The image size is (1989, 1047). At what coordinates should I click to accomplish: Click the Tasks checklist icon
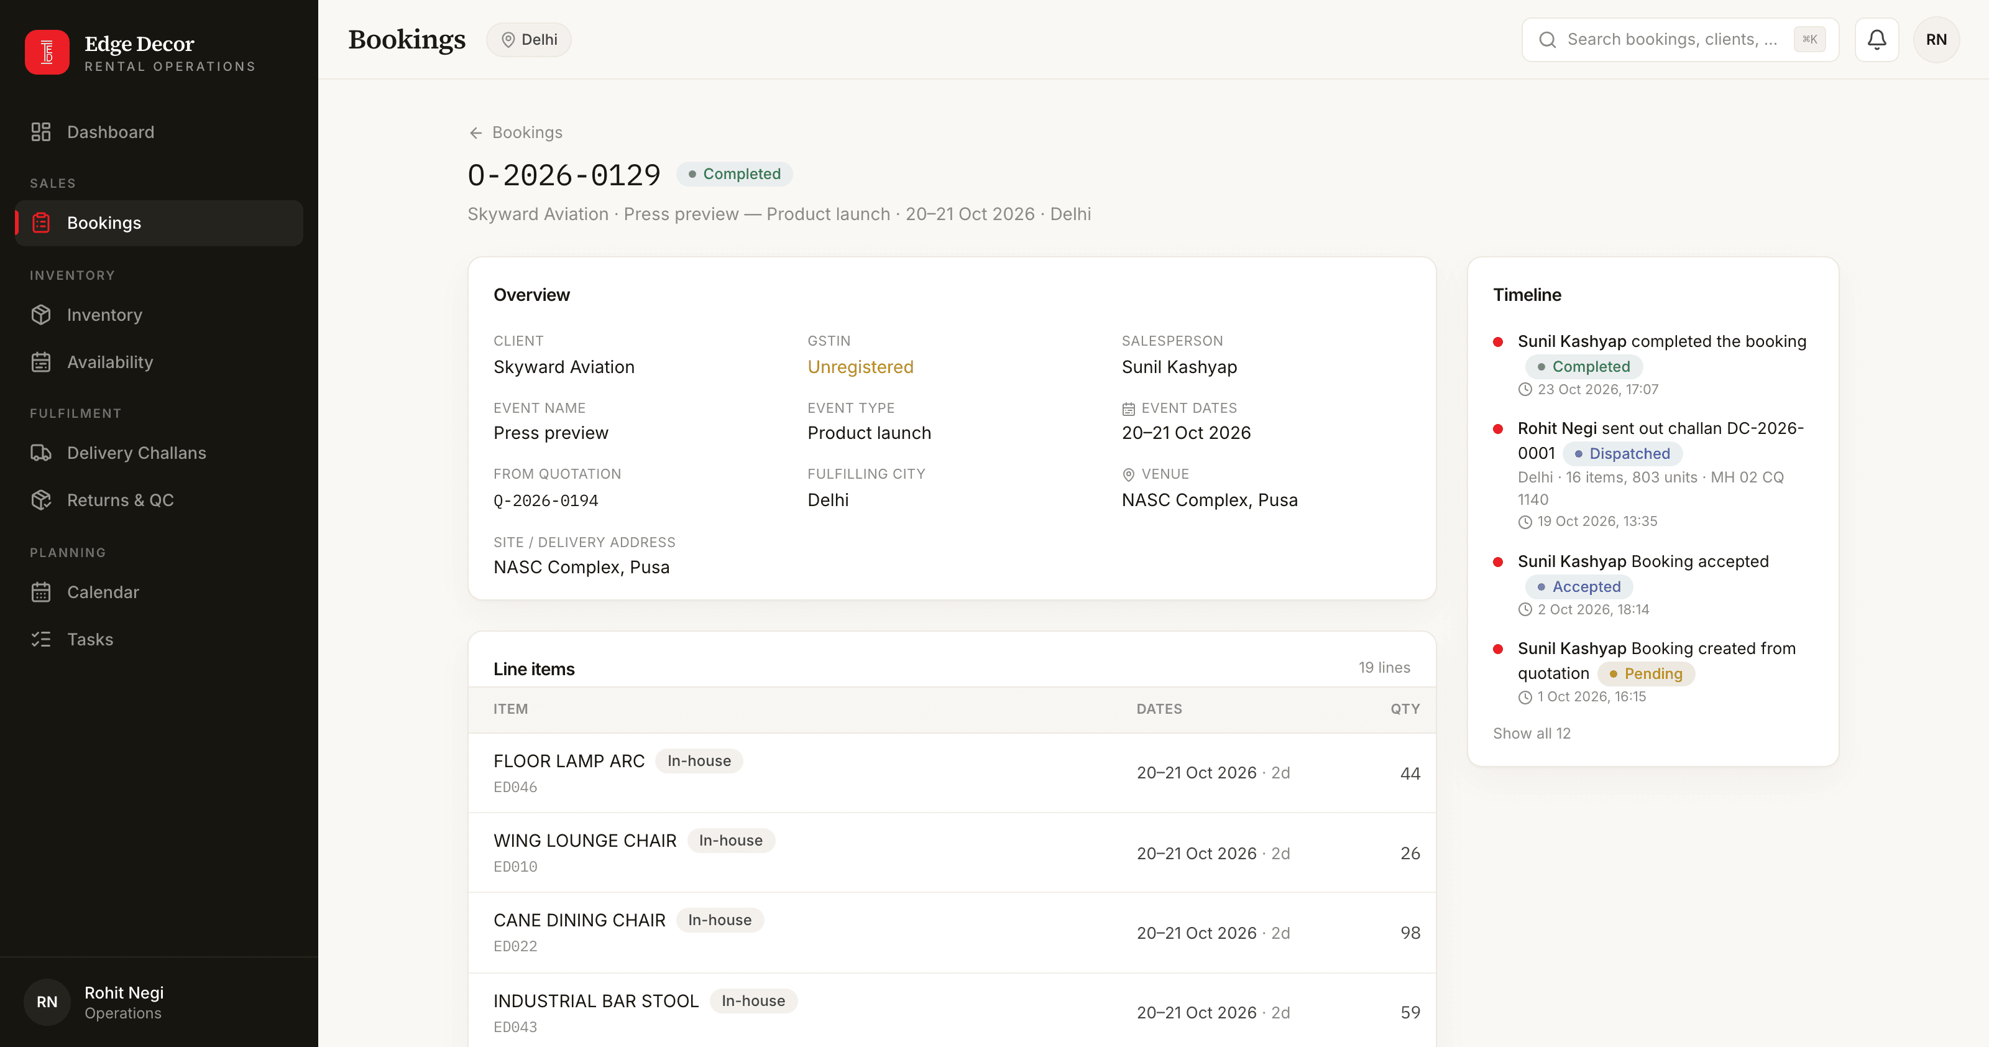coord(41,639)
